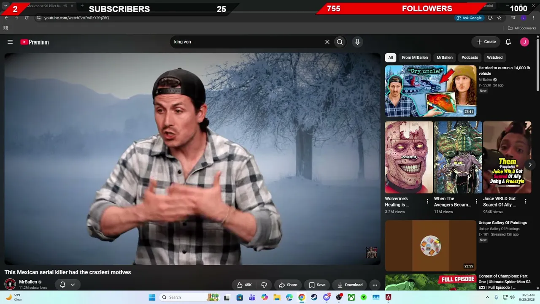
Task: Go to the YouTube Premium home logo
Action: (35, 42)
